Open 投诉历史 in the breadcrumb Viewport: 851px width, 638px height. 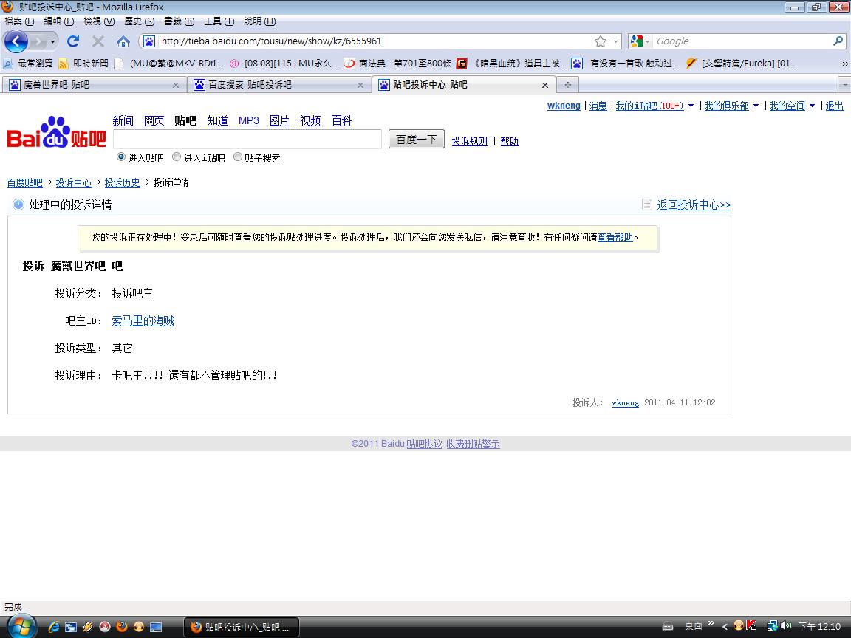pos(122,183)
